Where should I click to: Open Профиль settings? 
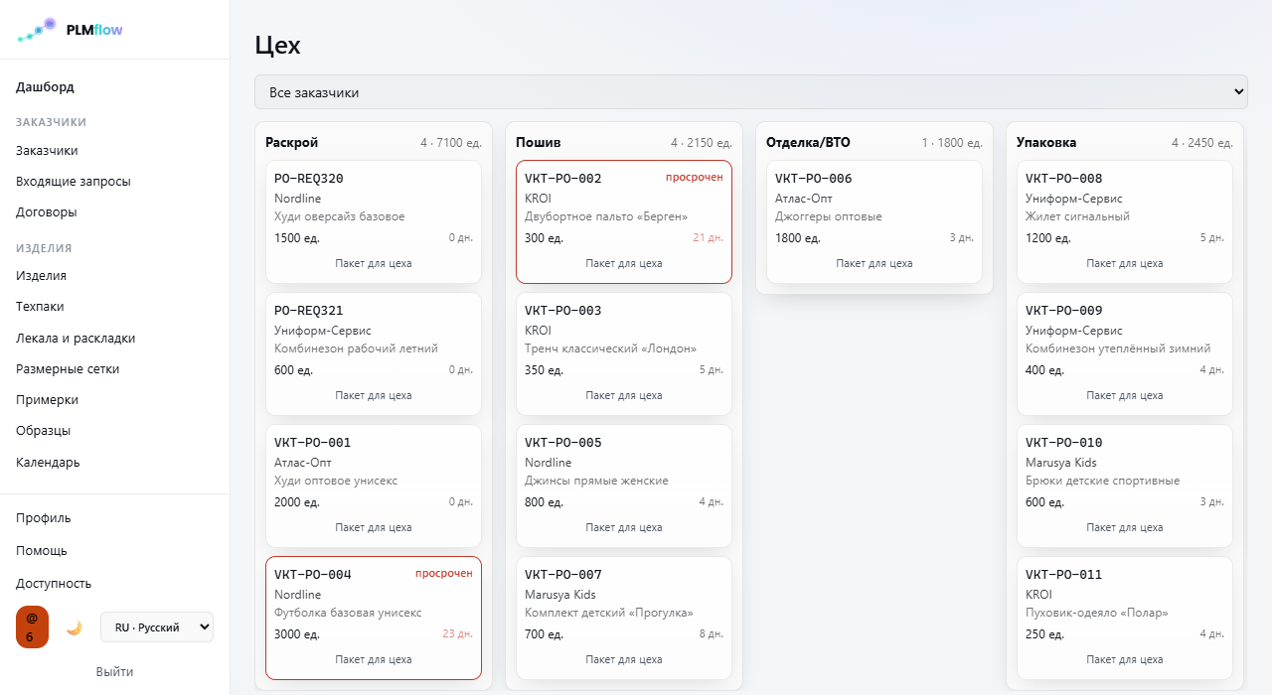[44, 518]
